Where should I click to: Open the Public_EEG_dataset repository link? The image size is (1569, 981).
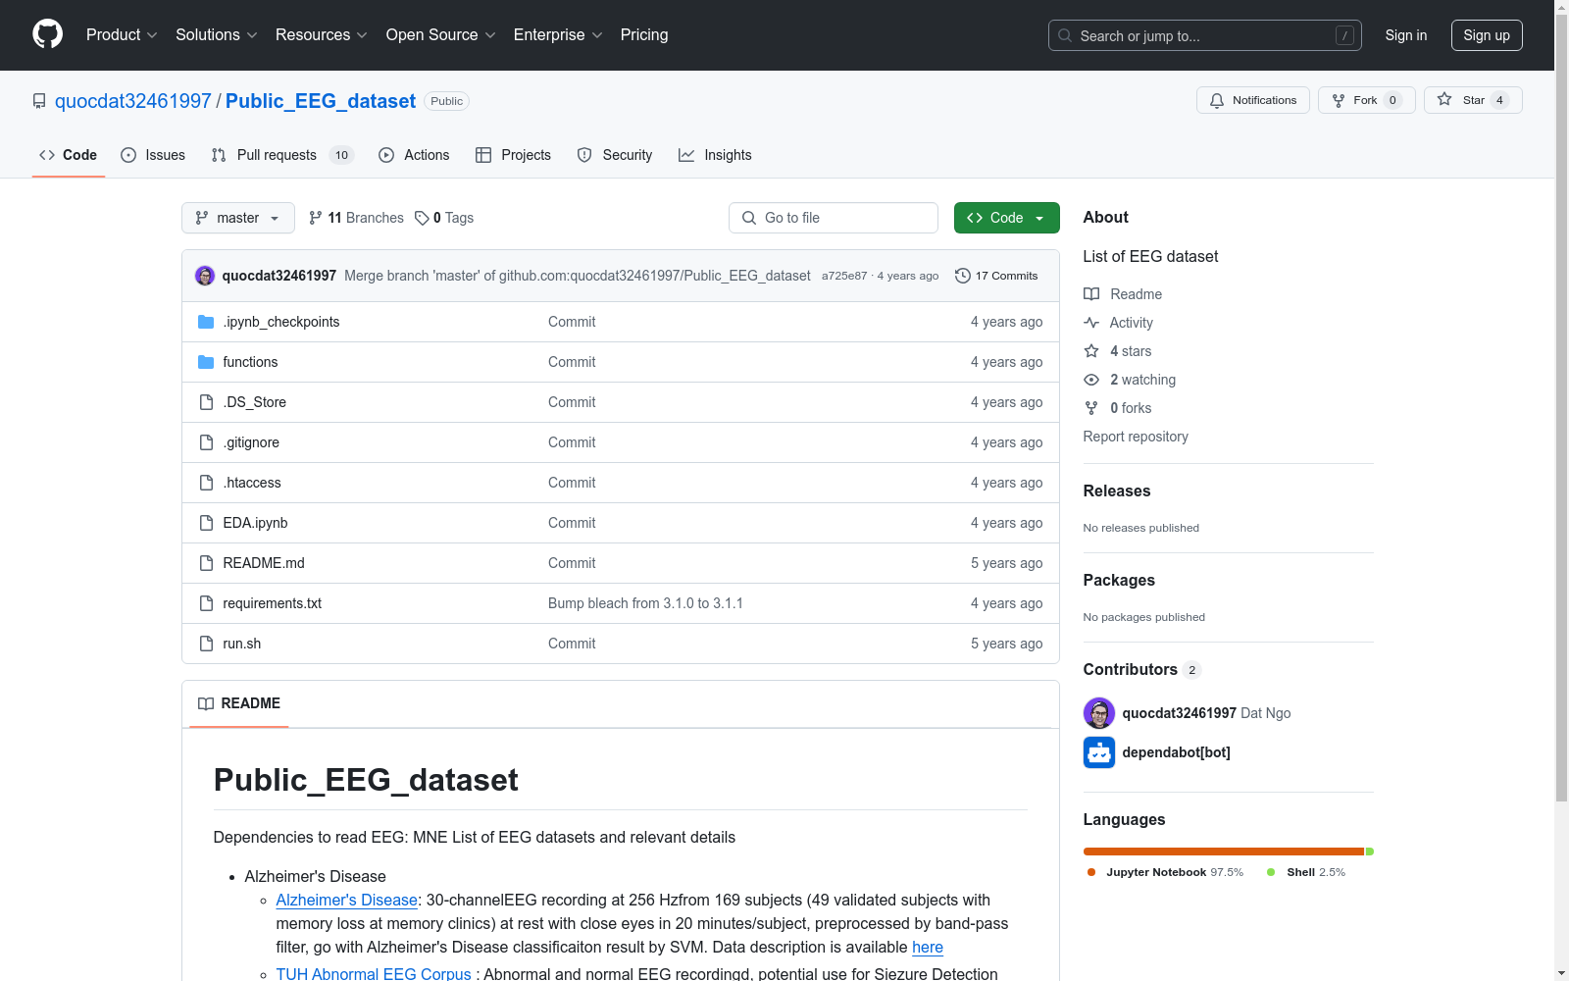321,101
